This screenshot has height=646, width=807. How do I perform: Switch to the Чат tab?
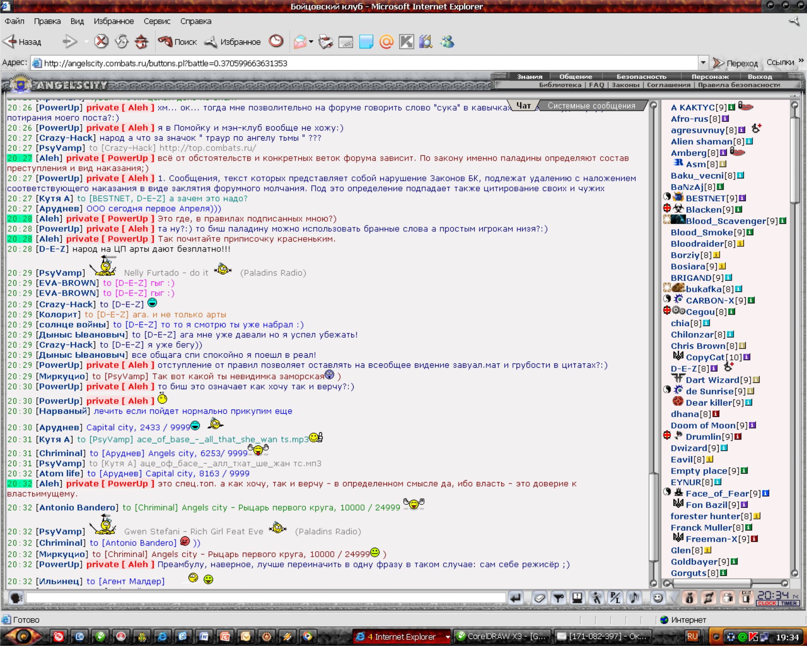[x=523, y=106]
